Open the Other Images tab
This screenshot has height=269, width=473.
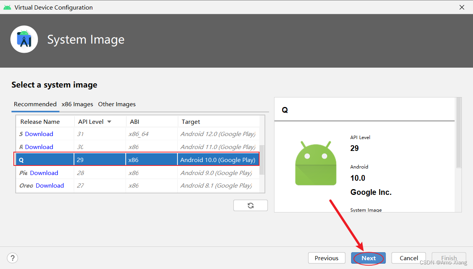117,104
